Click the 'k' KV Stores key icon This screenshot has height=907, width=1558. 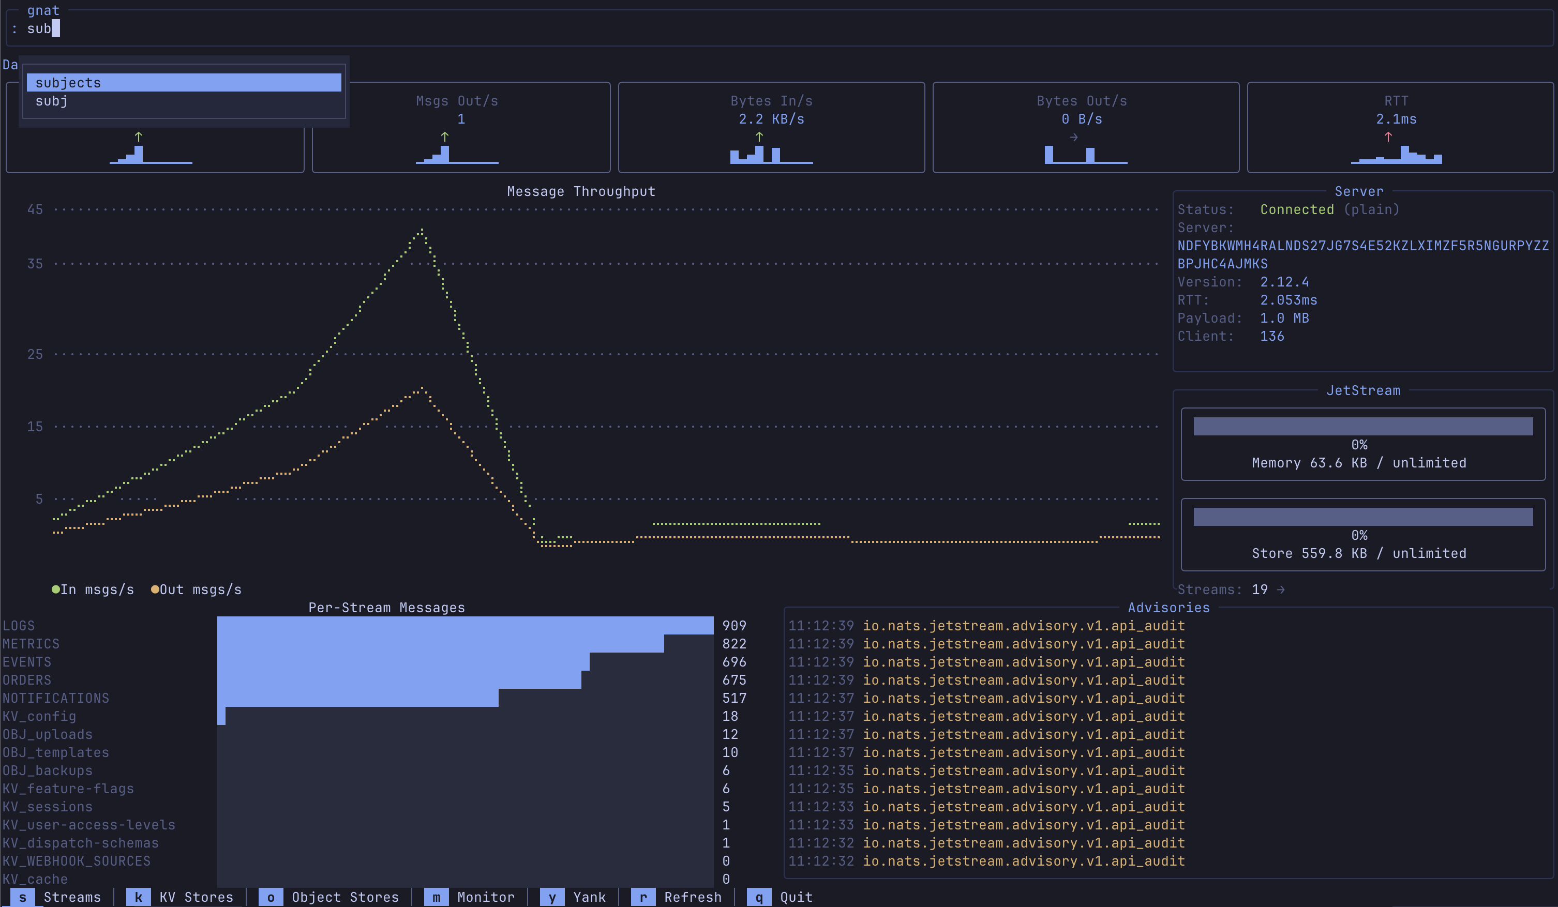pos(139,897)
